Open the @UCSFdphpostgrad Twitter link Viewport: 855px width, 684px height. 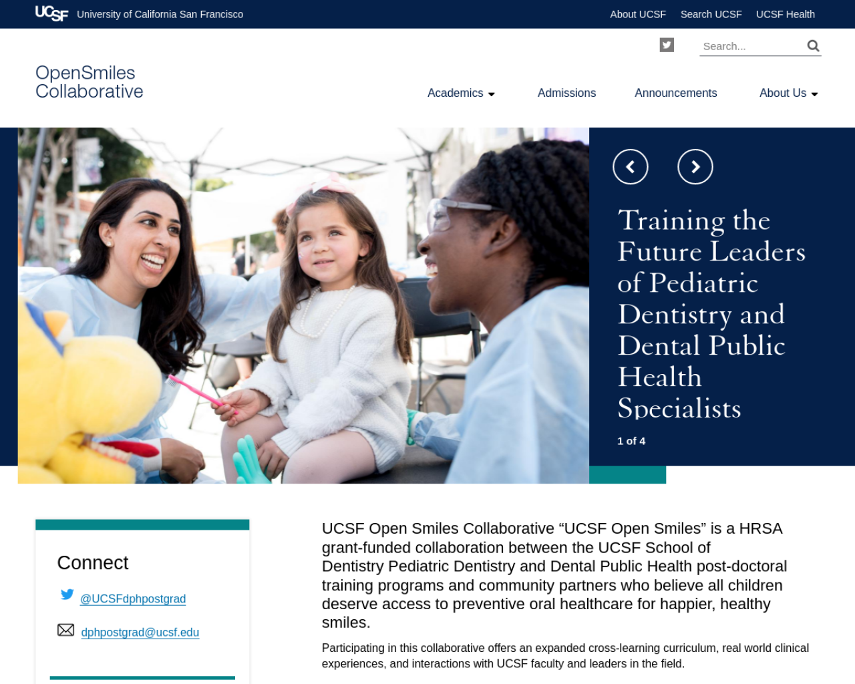(133, 598)
